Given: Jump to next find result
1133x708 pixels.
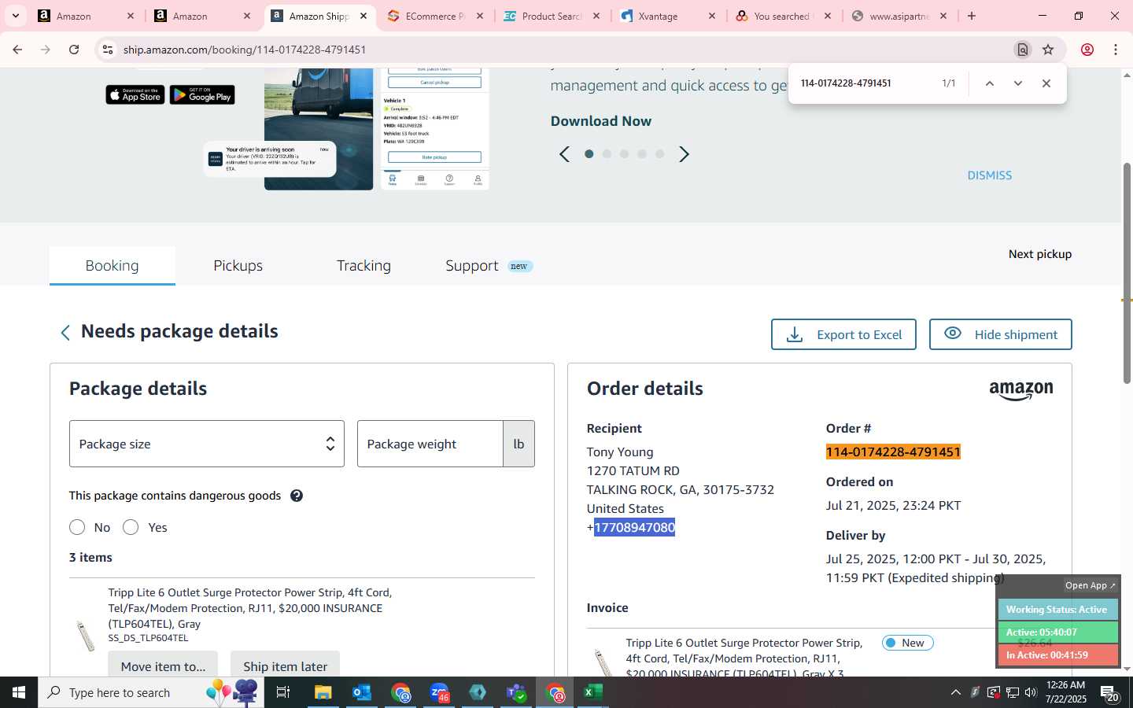Looking at the screenshot, I should coord(1018,83).
